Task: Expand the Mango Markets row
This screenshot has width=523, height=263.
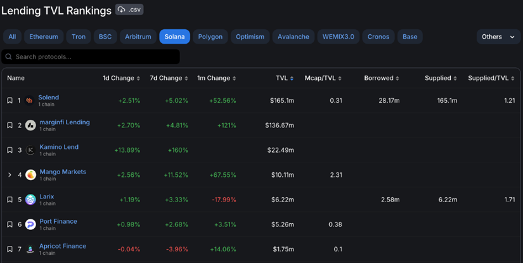Action: click(10, 175)
